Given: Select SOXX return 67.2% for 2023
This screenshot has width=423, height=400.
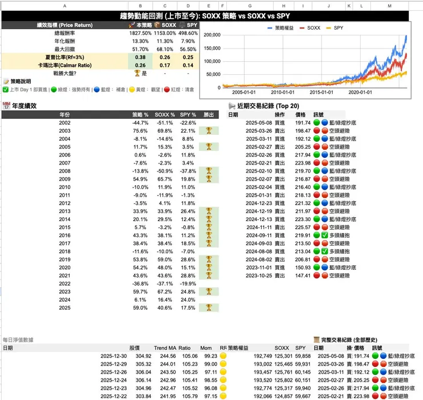Looking at the screenshot, I should (x=165, y=291).
